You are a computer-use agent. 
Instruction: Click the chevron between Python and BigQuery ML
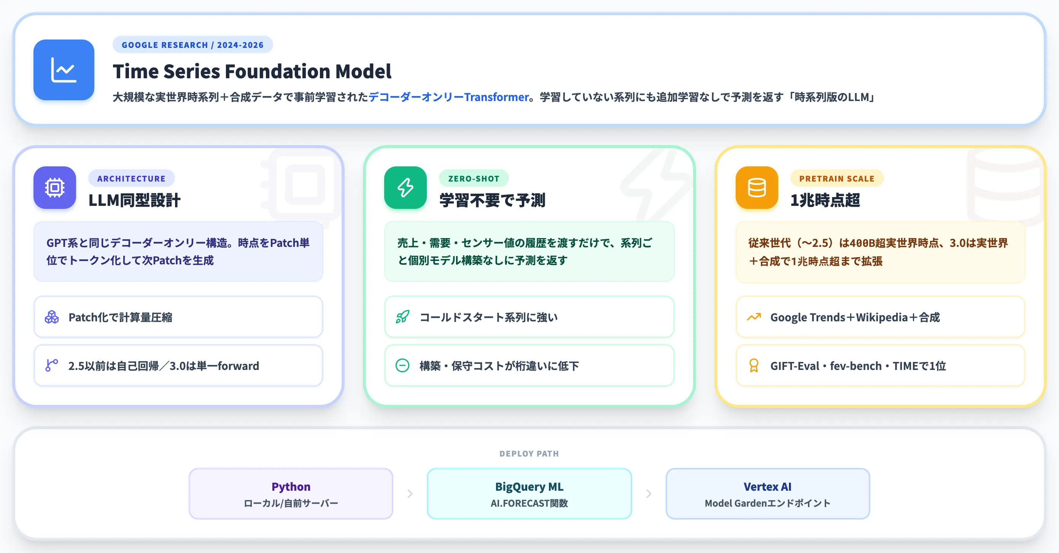pyautogui.click(x=410, y=493)
